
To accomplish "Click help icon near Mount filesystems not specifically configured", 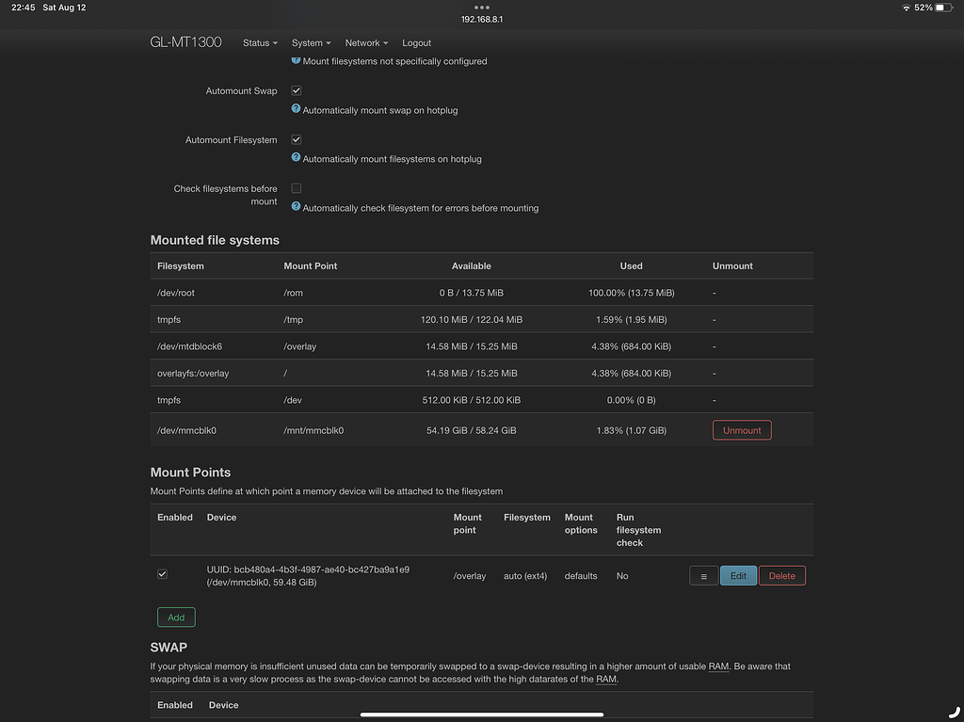I will coord(296,60).
